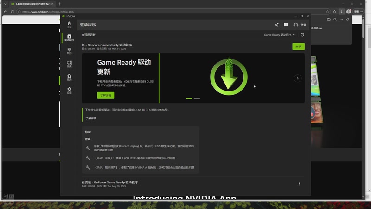Open the Game Ready 驱动程序 dropdown
This screenshot has width=371, height=209.
pyautogui.click(x=279, y=35)
